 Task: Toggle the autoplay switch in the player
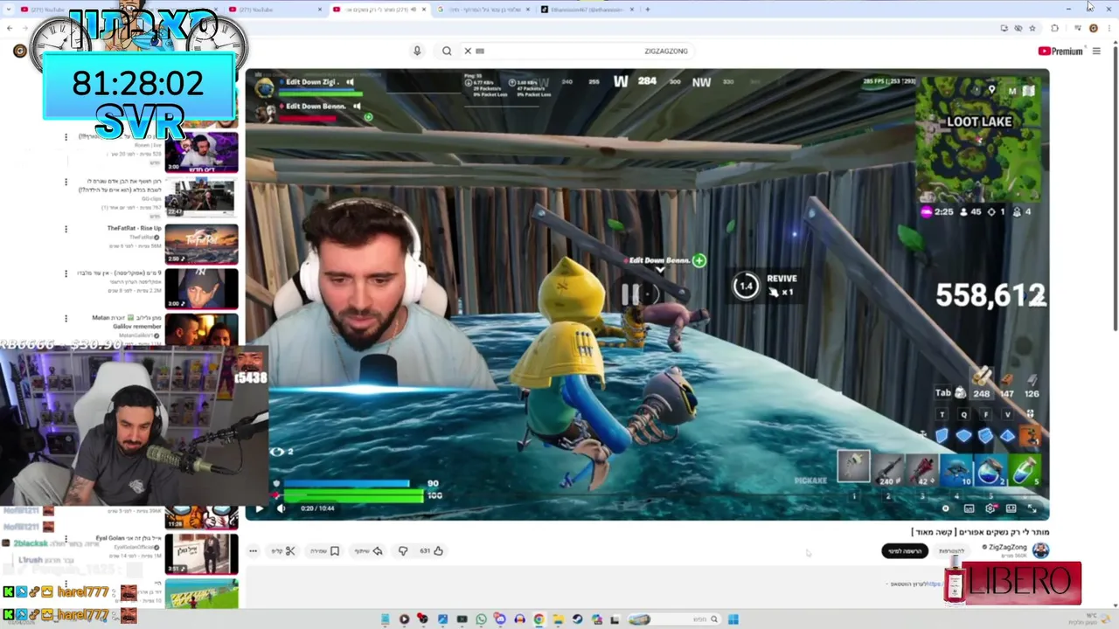[946, 508]
